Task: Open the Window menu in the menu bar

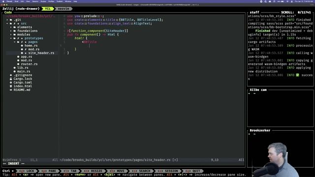Action: (68, 1)
